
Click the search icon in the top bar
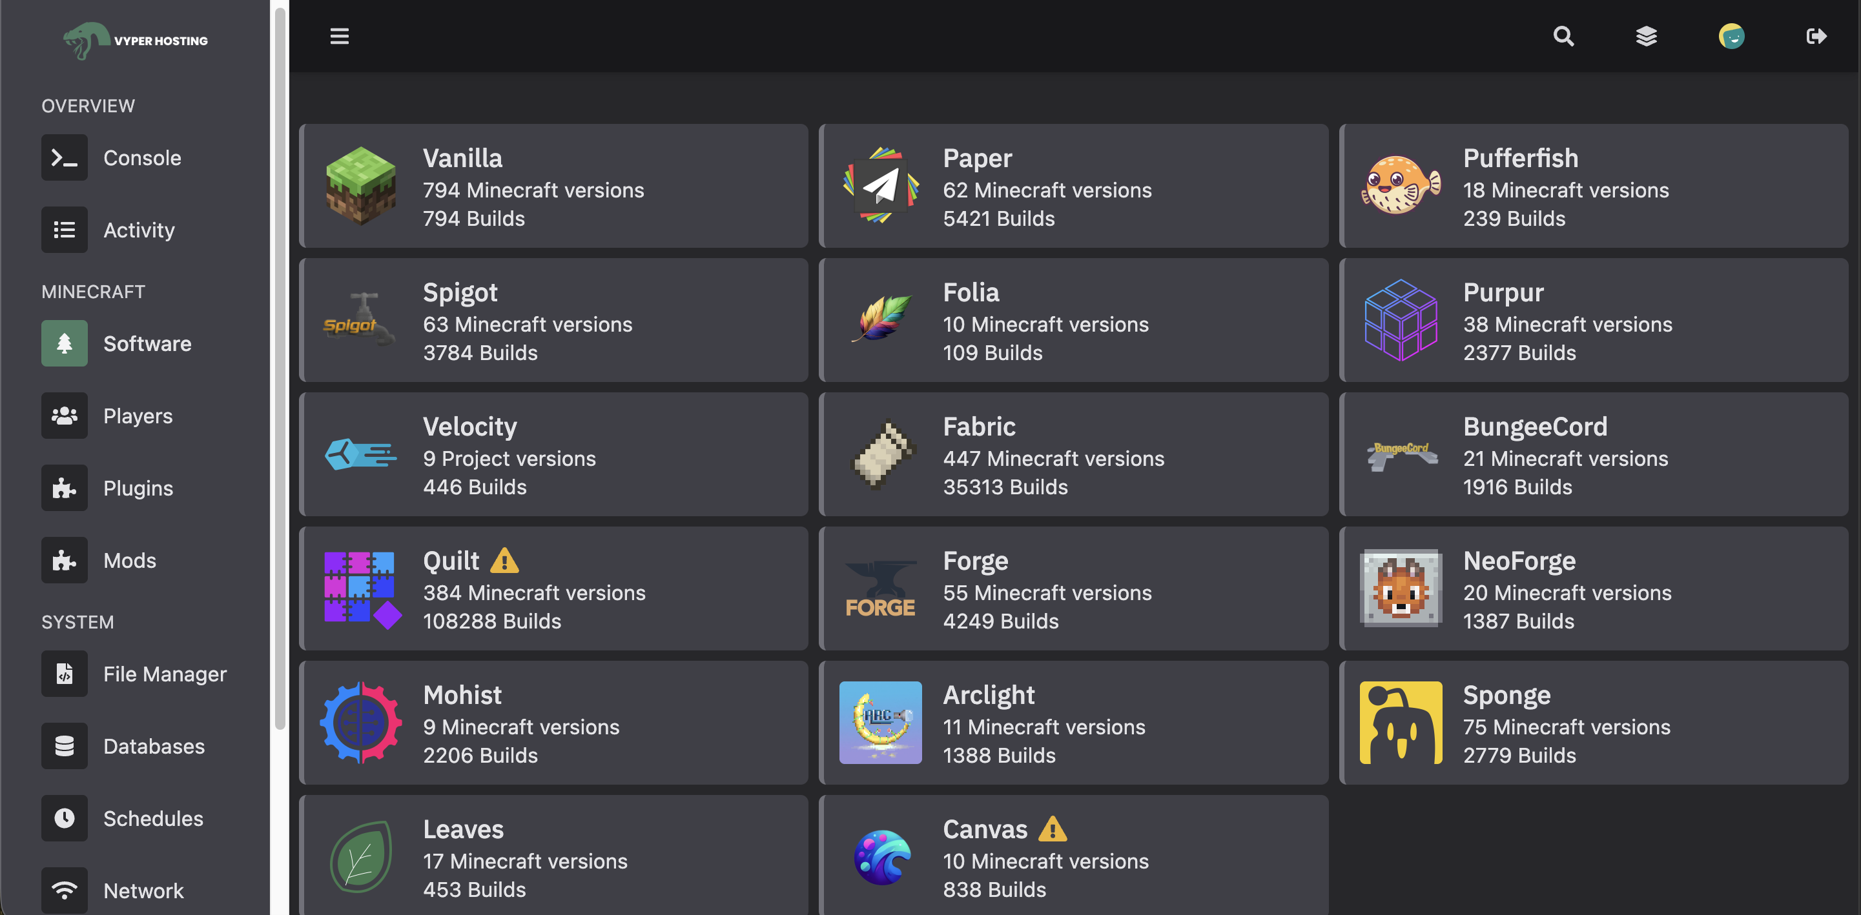coord(1563,36)
